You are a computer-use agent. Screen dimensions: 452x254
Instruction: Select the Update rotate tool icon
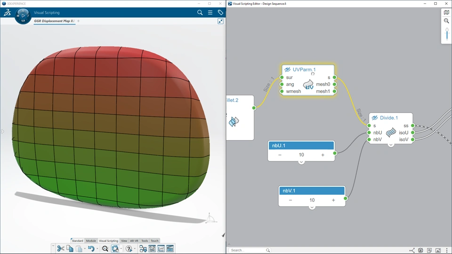pos(115,248)
